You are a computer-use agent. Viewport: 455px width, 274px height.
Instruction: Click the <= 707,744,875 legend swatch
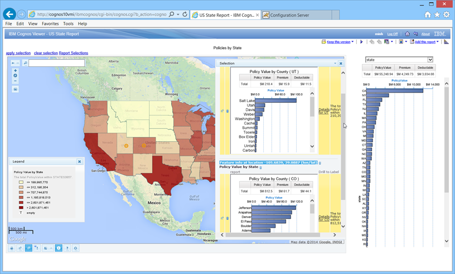[x=21, y=193]
